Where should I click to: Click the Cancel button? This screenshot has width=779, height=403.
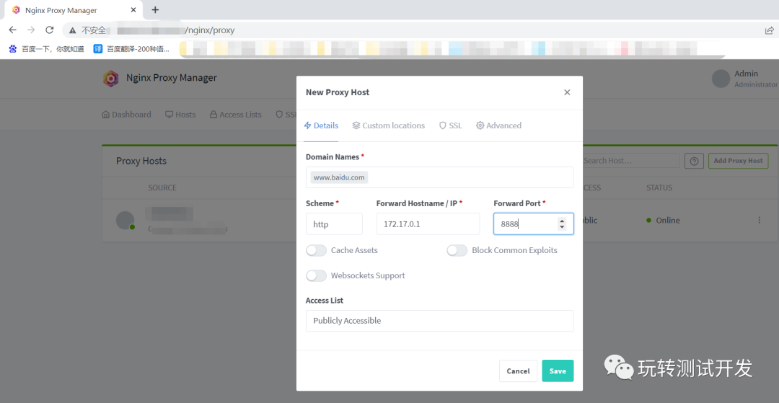[x=518, y=371]
